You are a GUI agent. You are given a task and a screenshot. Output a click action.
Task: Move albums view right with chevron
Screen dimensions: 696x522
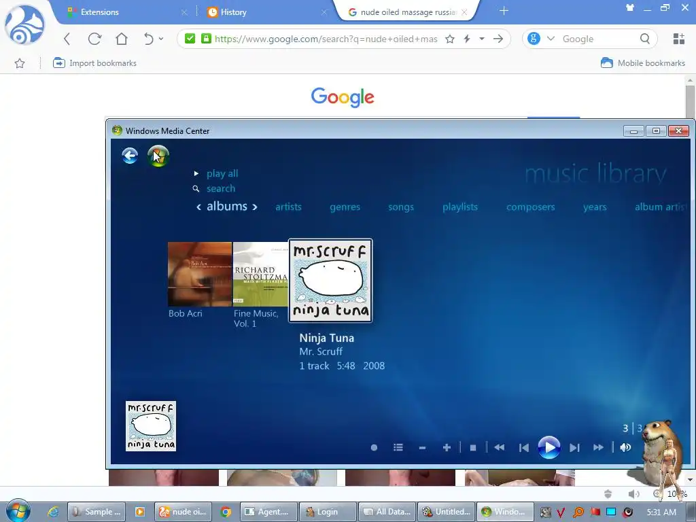click(x=255, y=207)
